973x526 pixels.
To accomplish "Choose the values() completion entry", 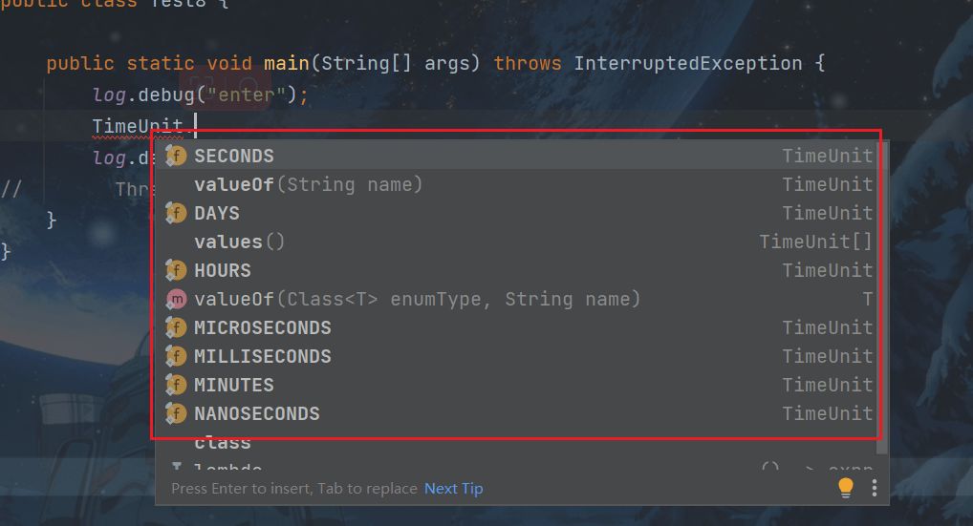I will 239,242.
